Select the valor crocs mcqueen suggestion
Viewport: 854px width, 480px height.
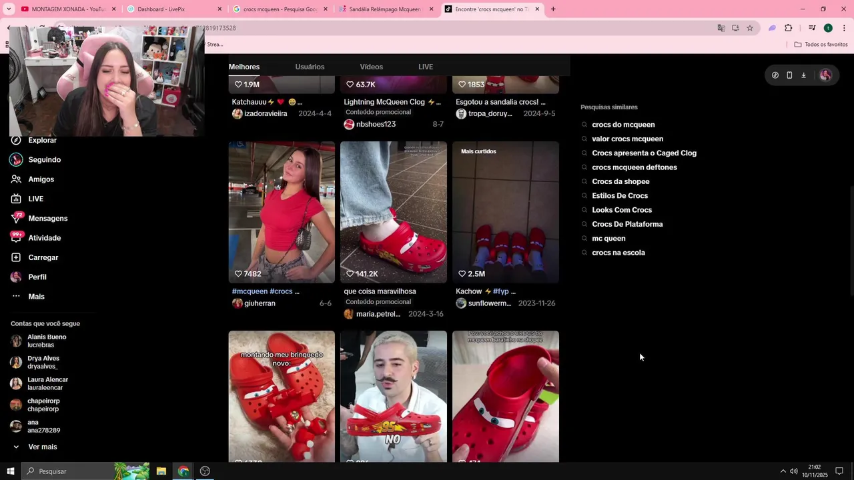(627, 139)
